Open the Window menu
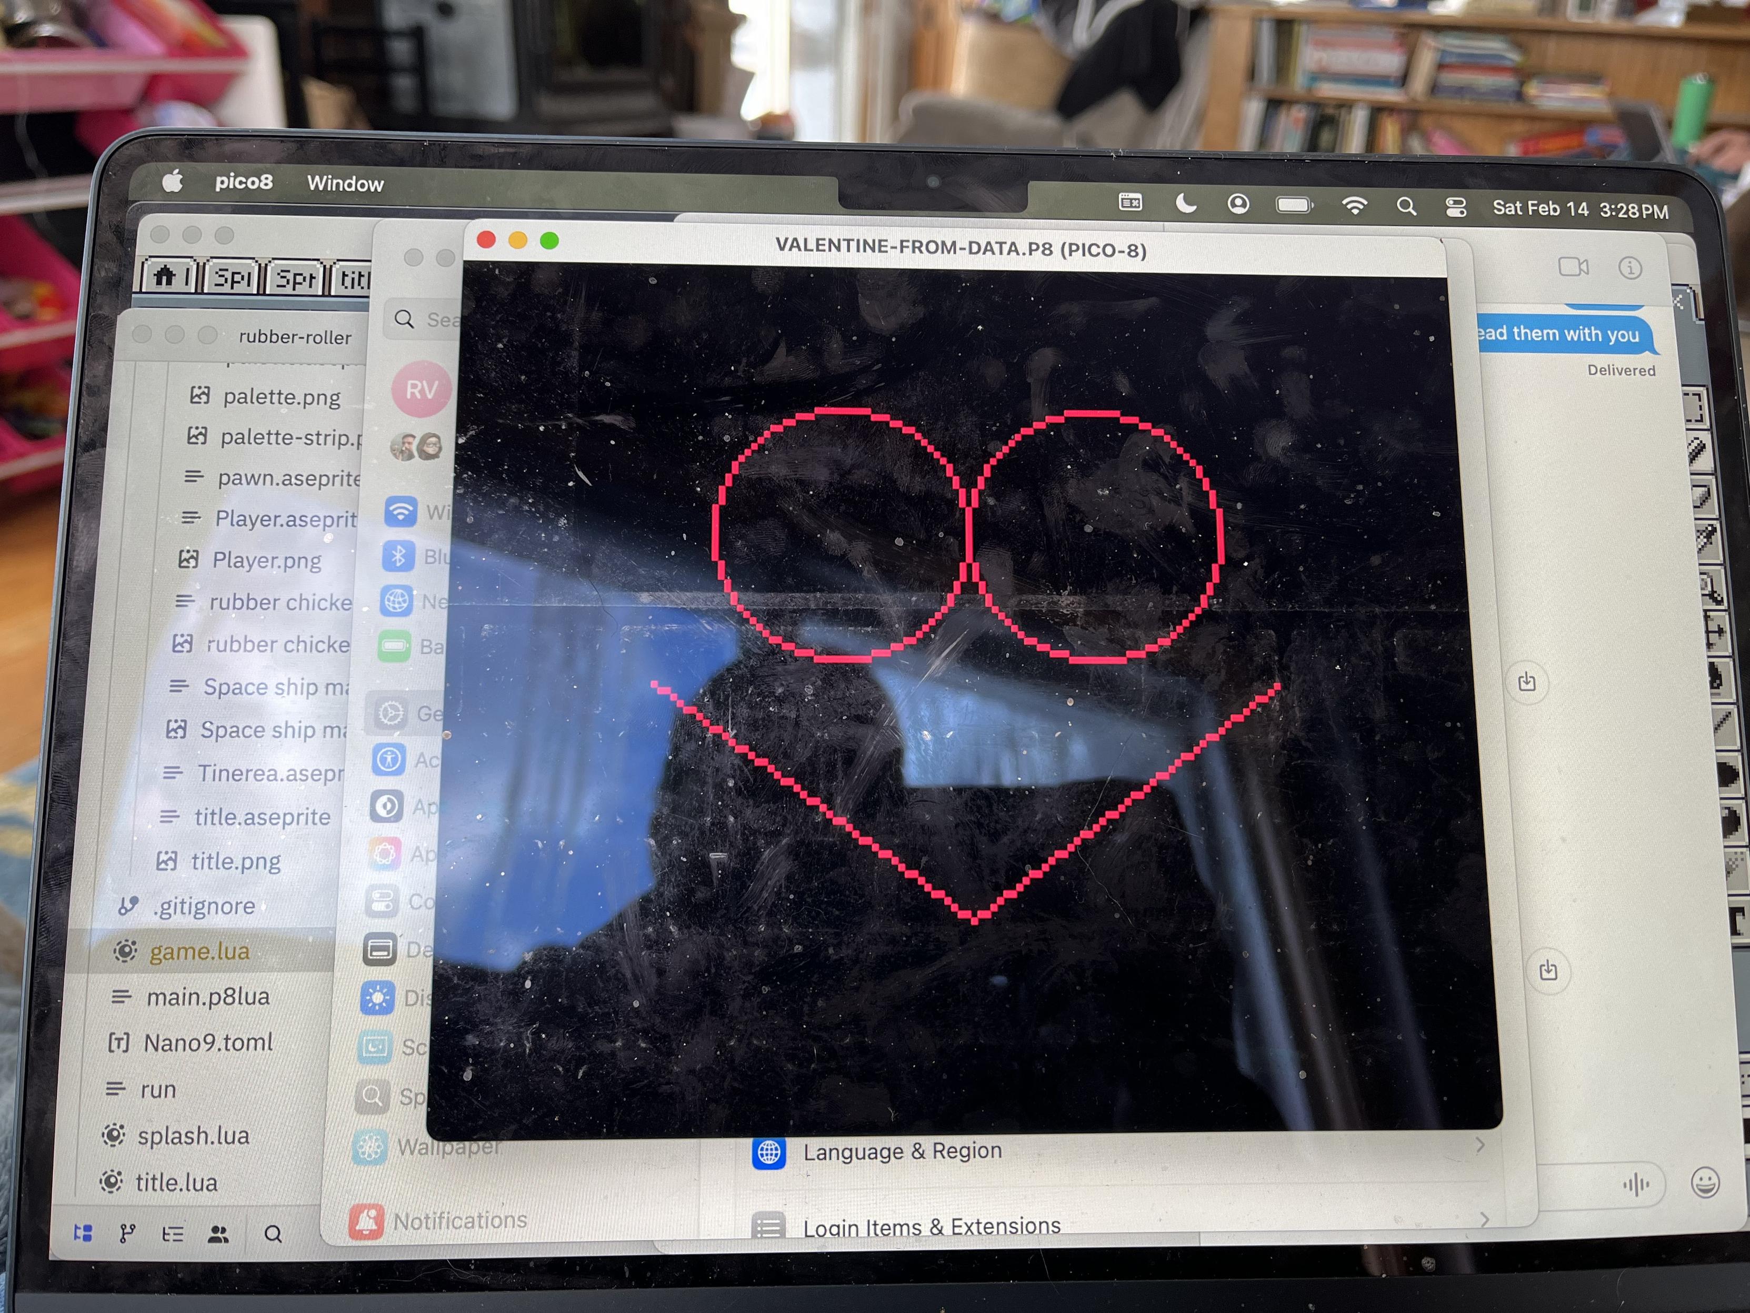1750x1313 pixels. point(345,184)
